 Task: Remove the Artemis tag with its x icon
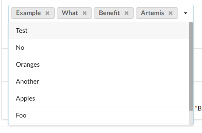[171, 13]
